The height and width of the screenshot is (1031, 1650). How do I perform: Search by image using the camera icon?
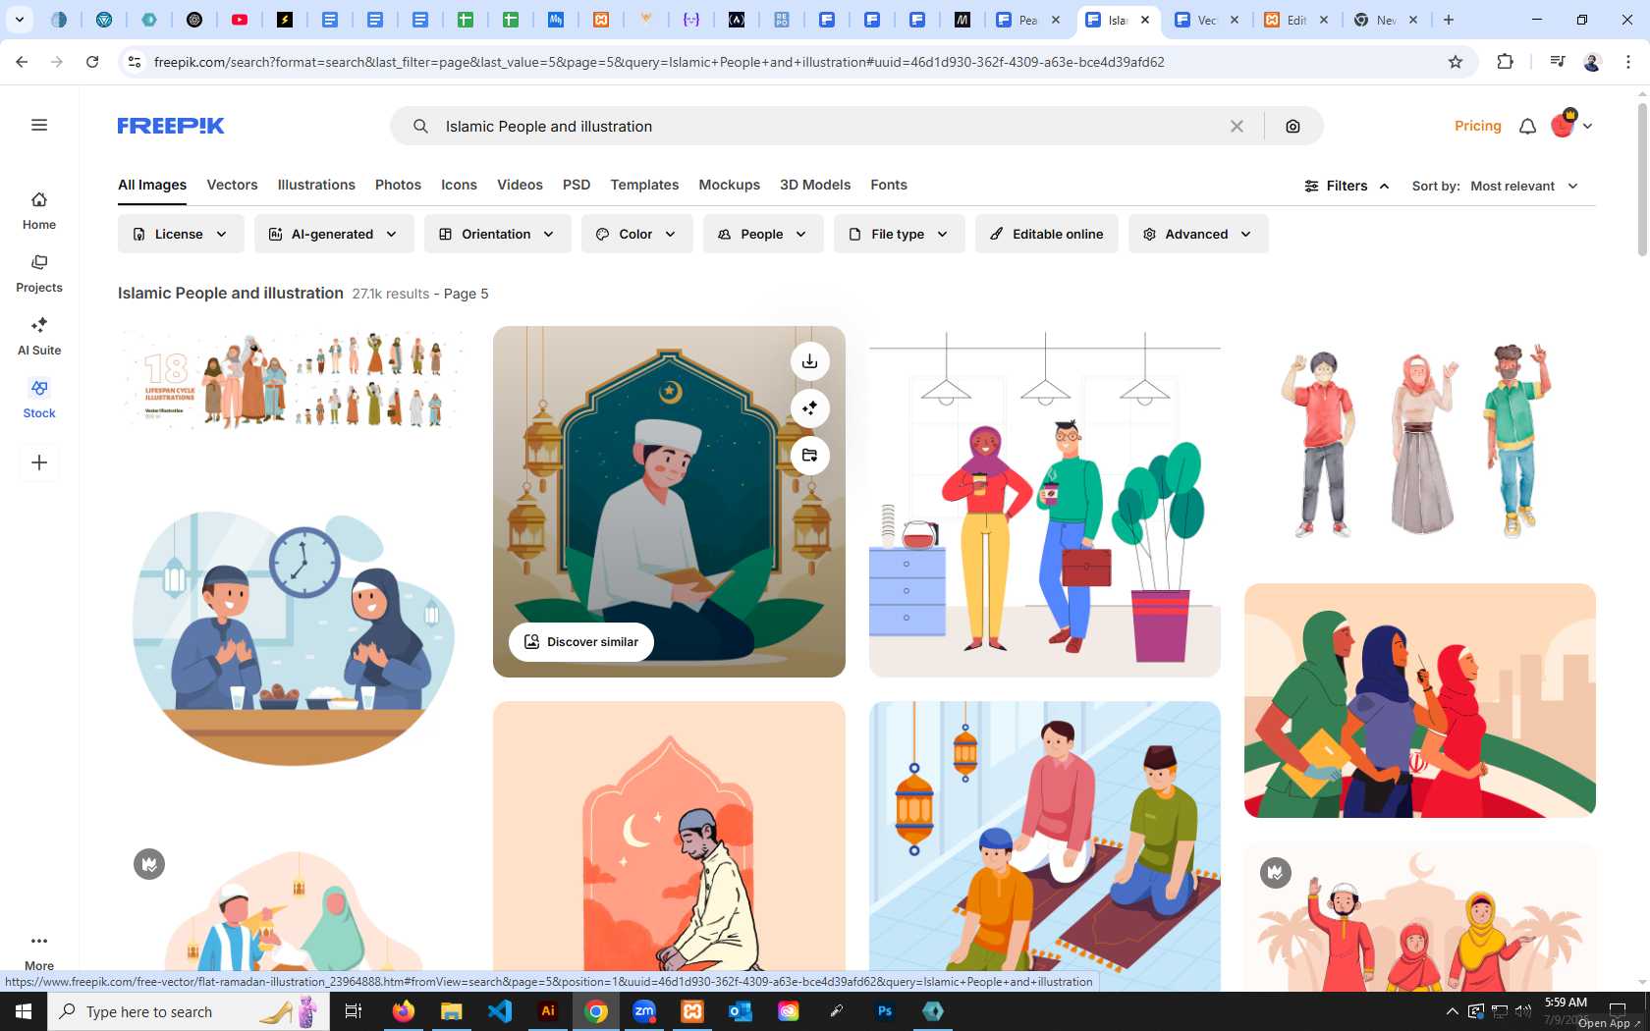tap(1292, 126)
